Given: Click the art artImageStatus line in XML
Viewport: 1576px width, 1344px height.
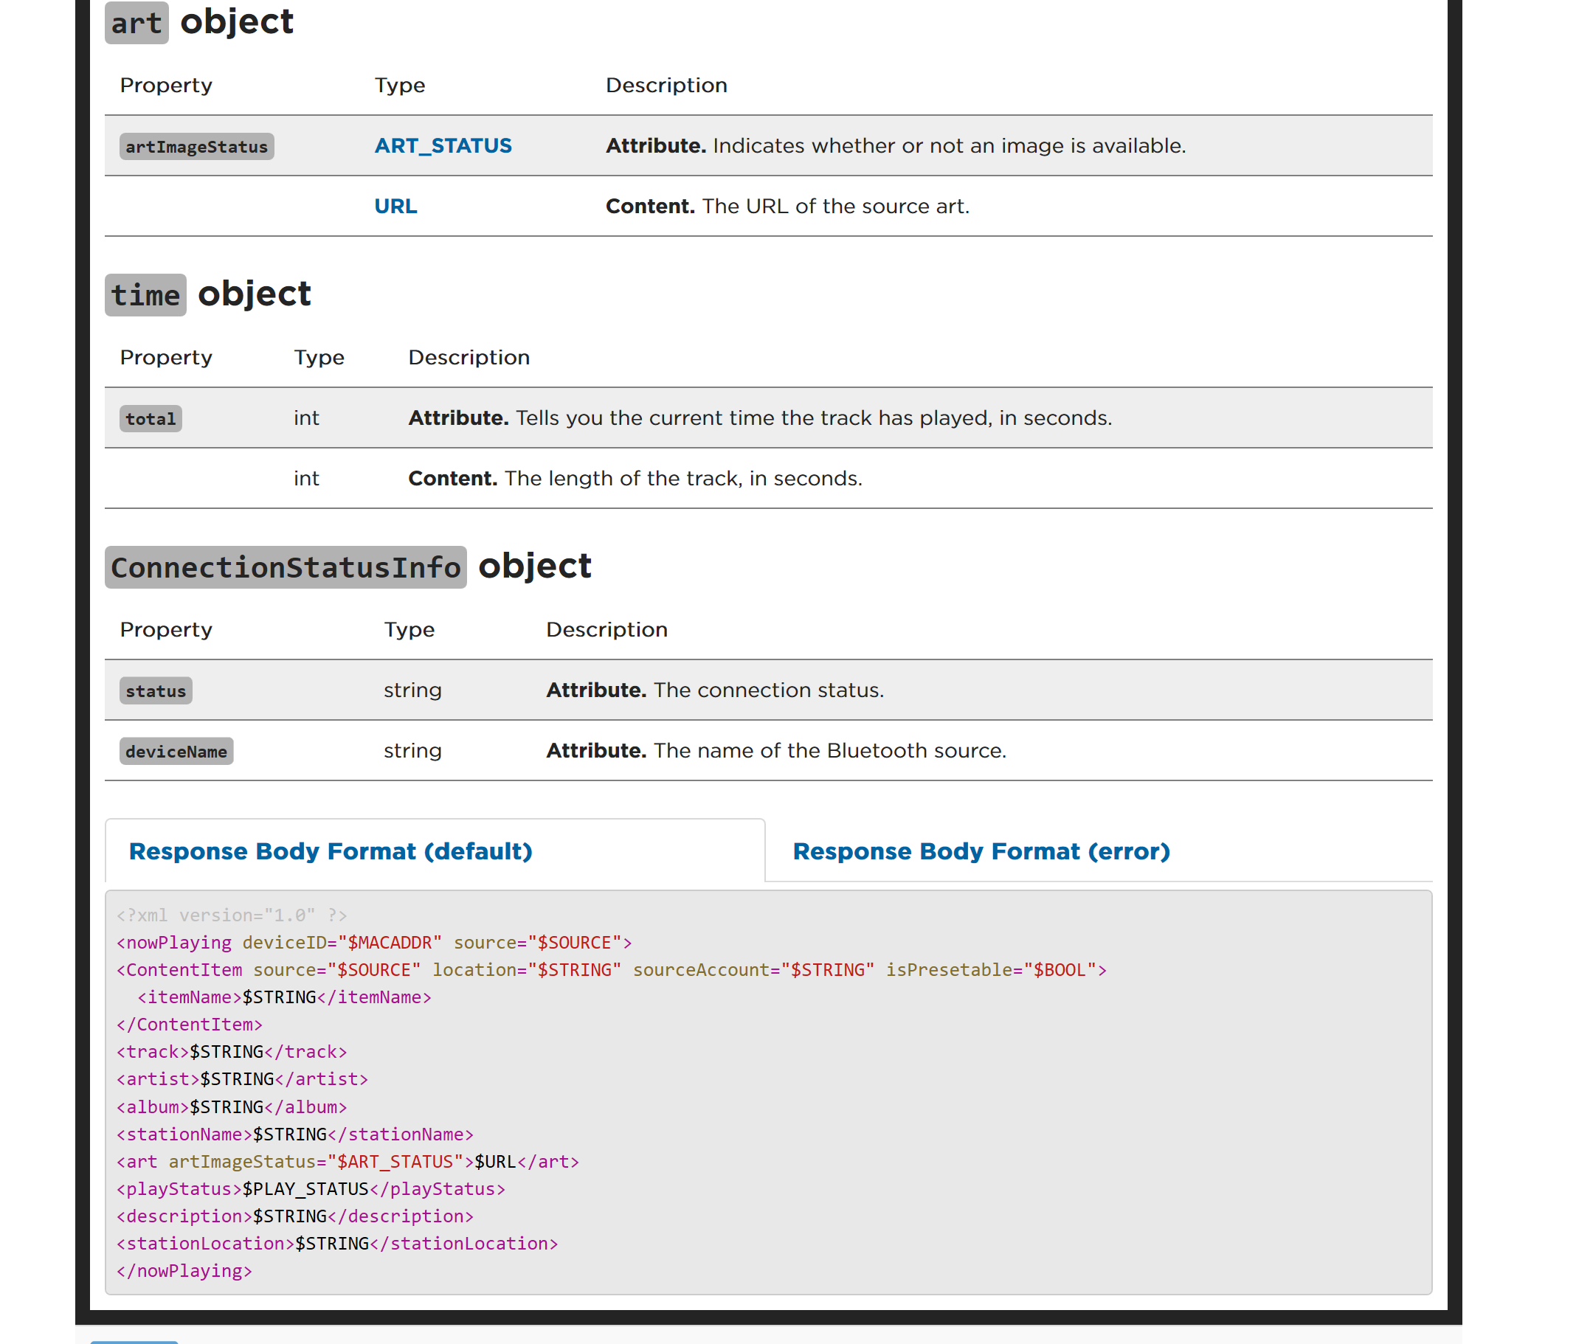Looking at the screenshot, I should (348, 1162).
